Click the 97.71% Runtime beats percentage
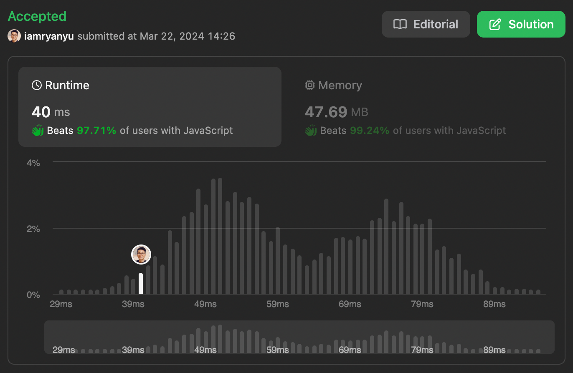This screenshot has height=373, width=573. tap(96, 130)
